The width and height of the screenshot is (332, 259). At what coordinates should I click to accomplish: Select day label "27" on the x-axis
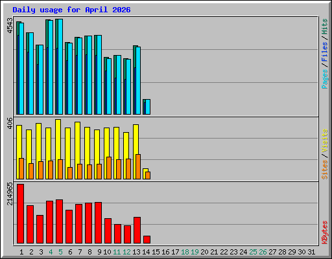click(272, 252)
